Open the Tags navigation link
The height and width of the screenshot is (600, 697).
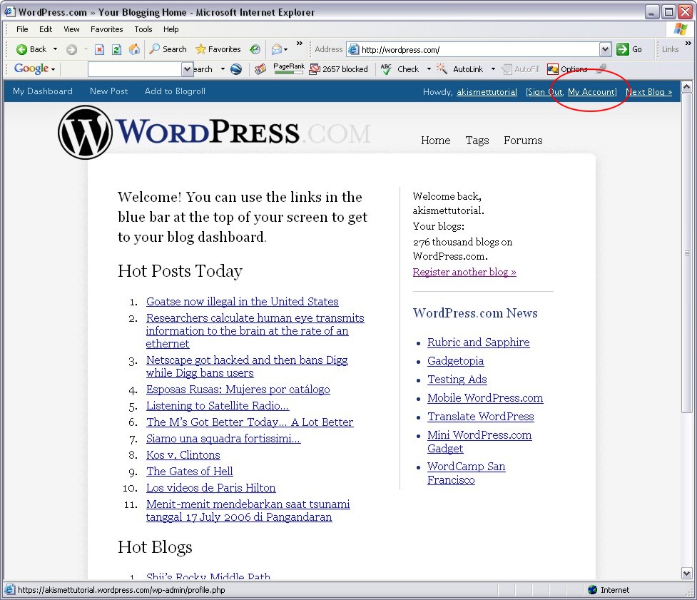click(x=477, y=141)
